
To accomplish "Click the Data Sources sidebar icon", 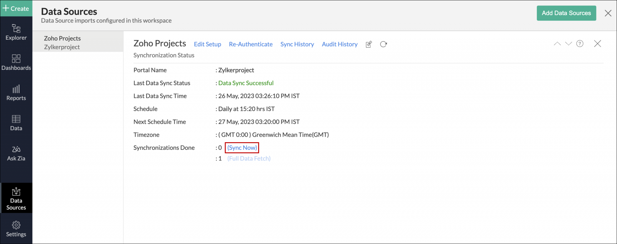I will pos(16,198).
